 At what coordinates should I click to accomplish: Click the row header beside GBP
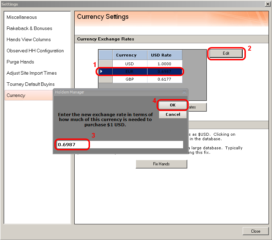pyautogui.click(x=105, y=79)
